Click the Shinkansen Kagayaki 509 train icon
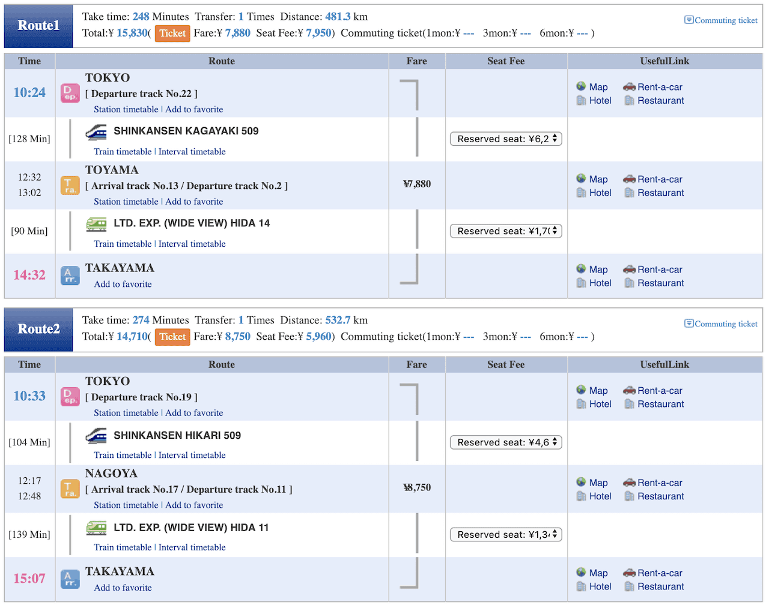Viewport: 769px width, 608px height. (96, 131)
